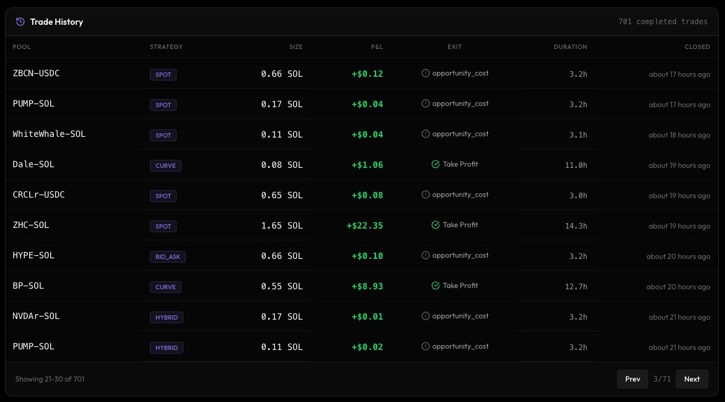Click the 3.1h duration value

(578, 135)
